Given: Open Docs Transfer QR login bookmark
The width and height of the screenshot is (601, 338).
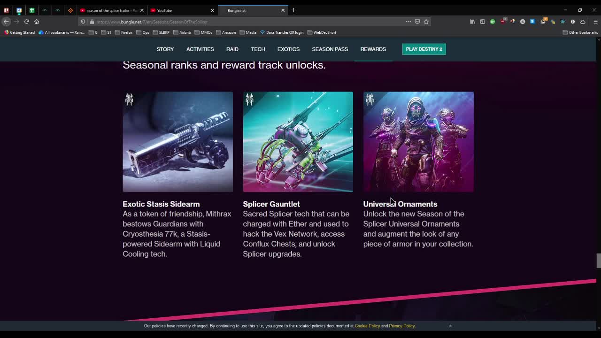Looking at the screenshot, I should click(x=282, y=32).
